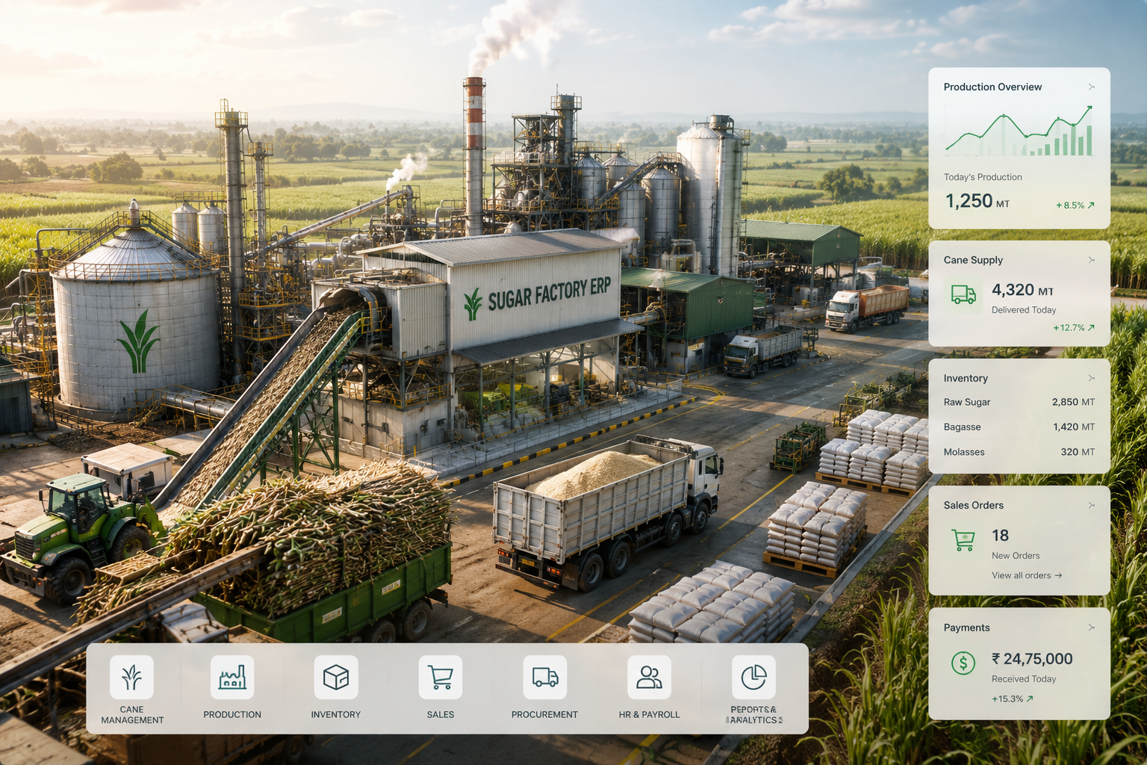
Task: Click the 'Sales Orders' card title
Action: coord(973,505)
